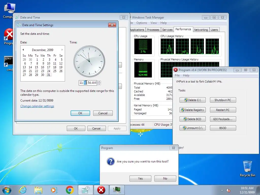Click No in the Program confirmation dialog
The image size is (260, 195).
click(165, 178)
